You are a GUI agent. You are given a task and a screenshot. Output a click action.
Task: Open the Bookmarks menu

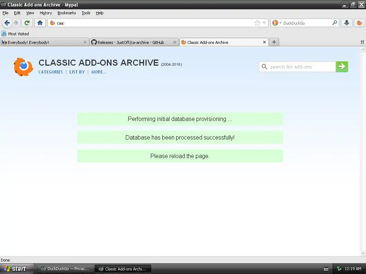pos(67,13)
